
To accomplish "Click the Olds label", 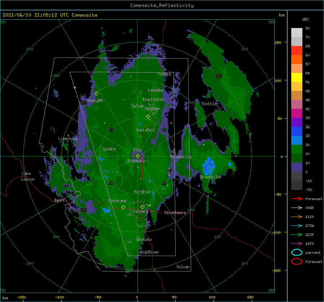I will (x=137, y=150).
